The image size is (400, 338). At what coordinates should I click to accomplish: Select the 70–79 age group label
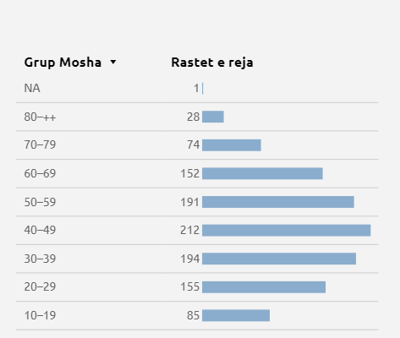coord(40,144)
